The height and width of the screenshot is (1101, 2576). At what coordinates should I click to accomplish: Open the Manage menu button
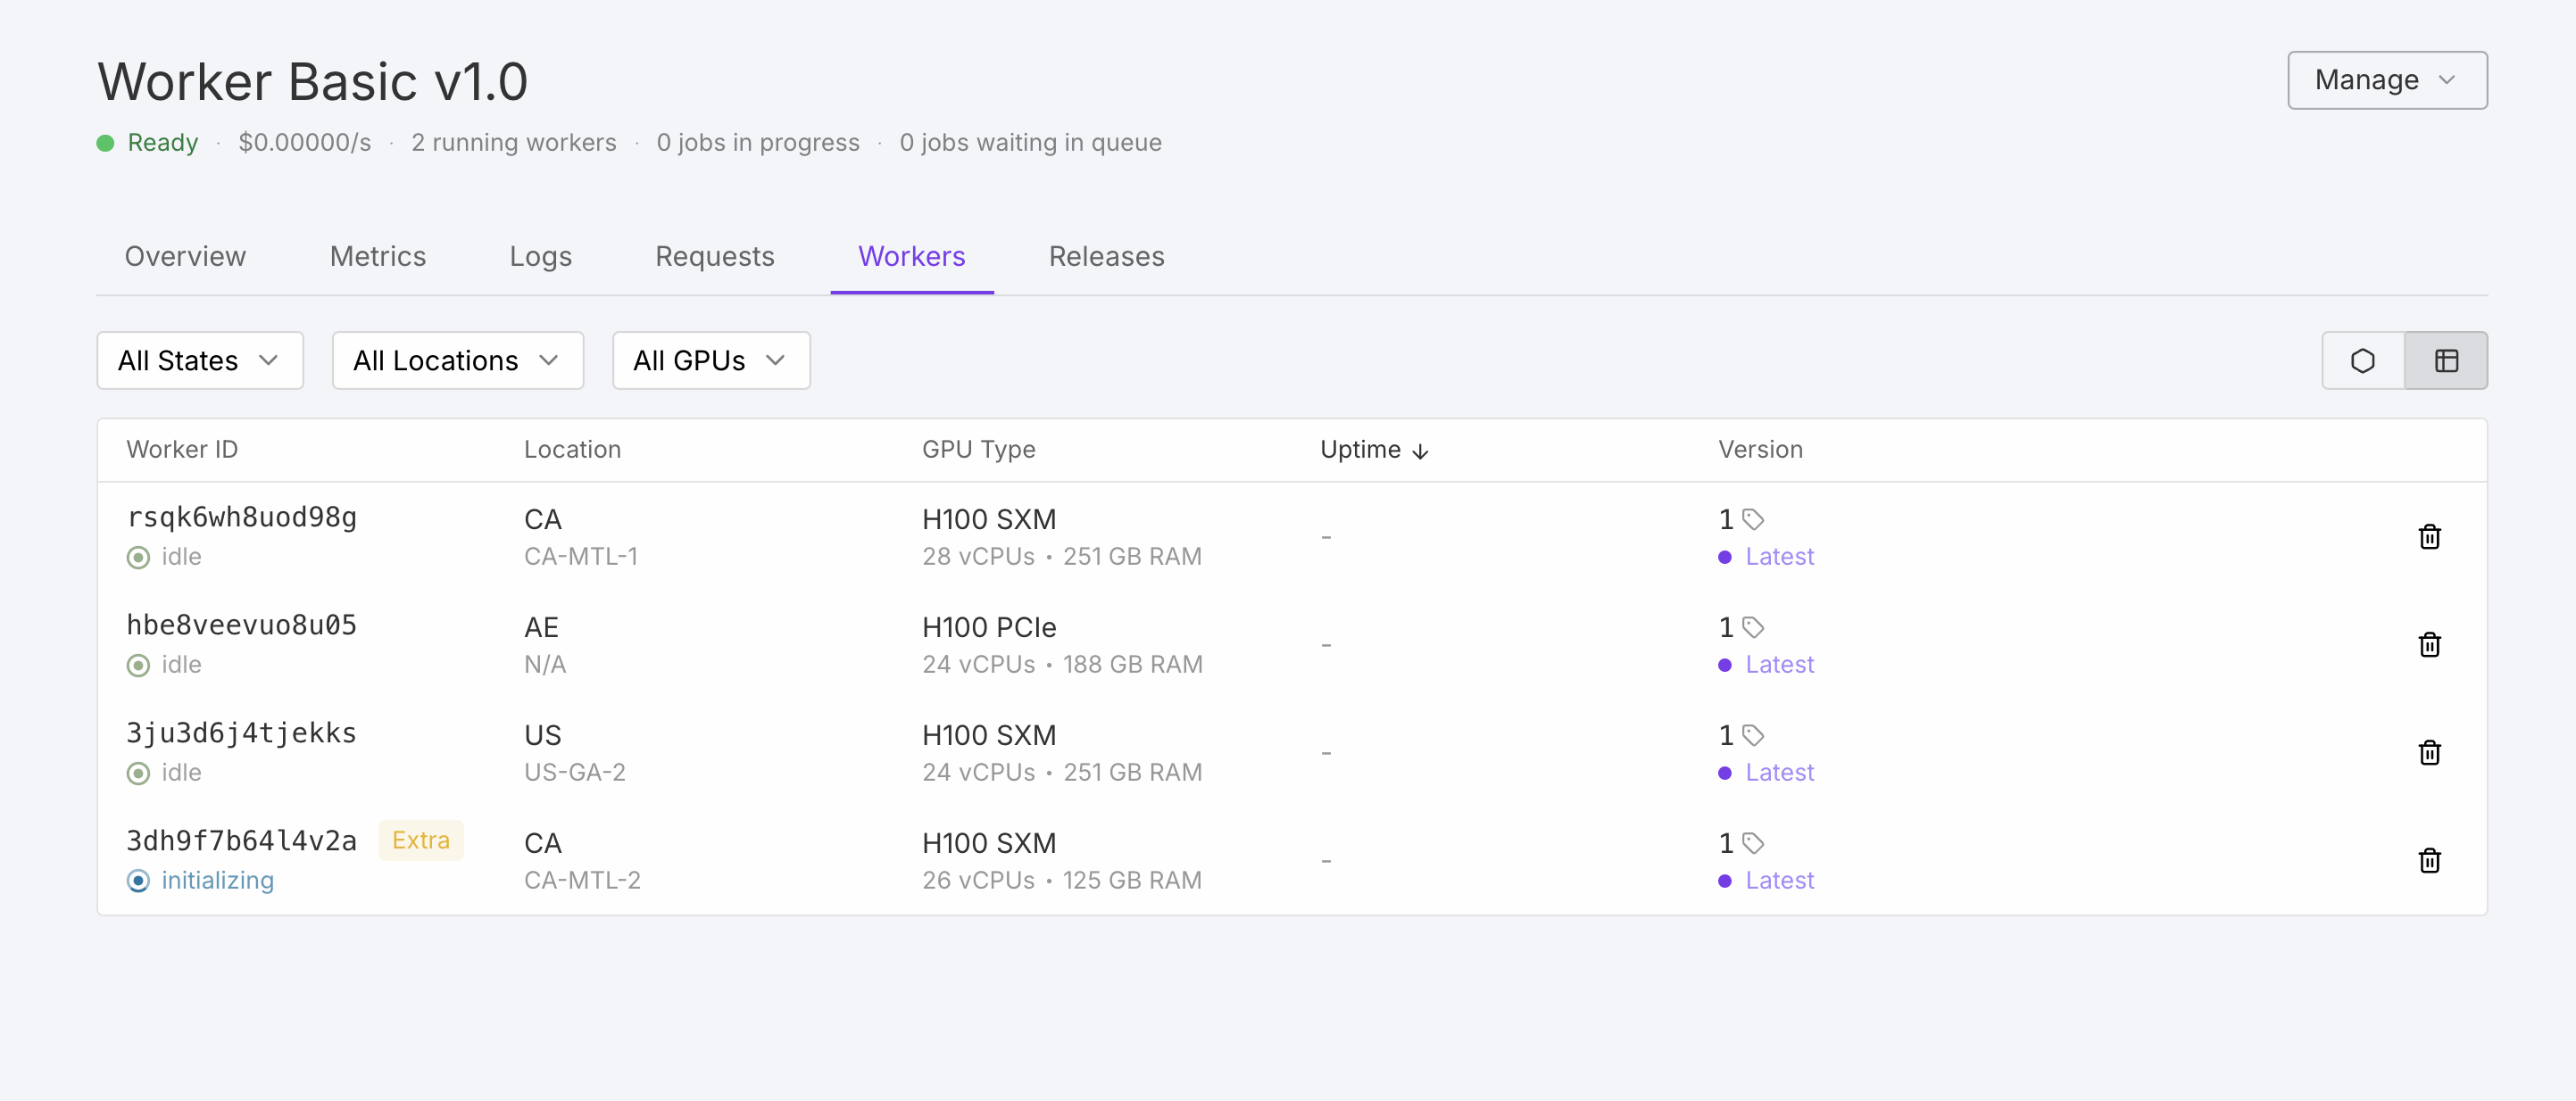(x=2386, y=80)
